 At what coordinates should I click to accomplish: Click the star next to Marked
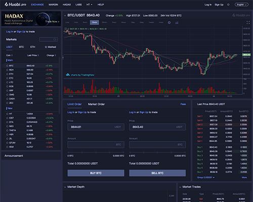coord(46,47)
